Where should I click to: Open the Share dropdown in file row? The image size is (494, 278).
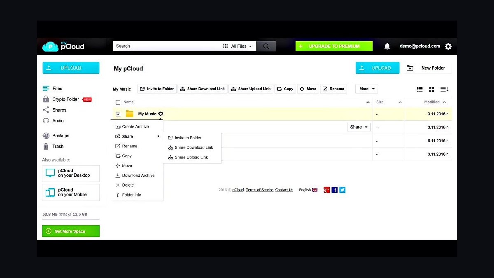359,127
